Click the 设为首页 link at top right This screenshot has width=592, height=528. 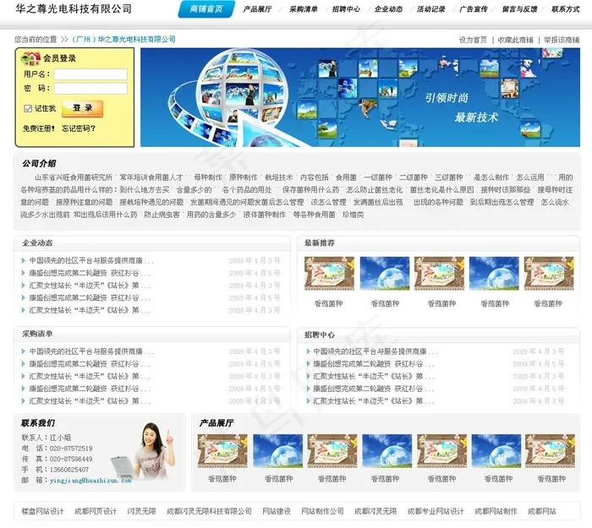point(473,40)
